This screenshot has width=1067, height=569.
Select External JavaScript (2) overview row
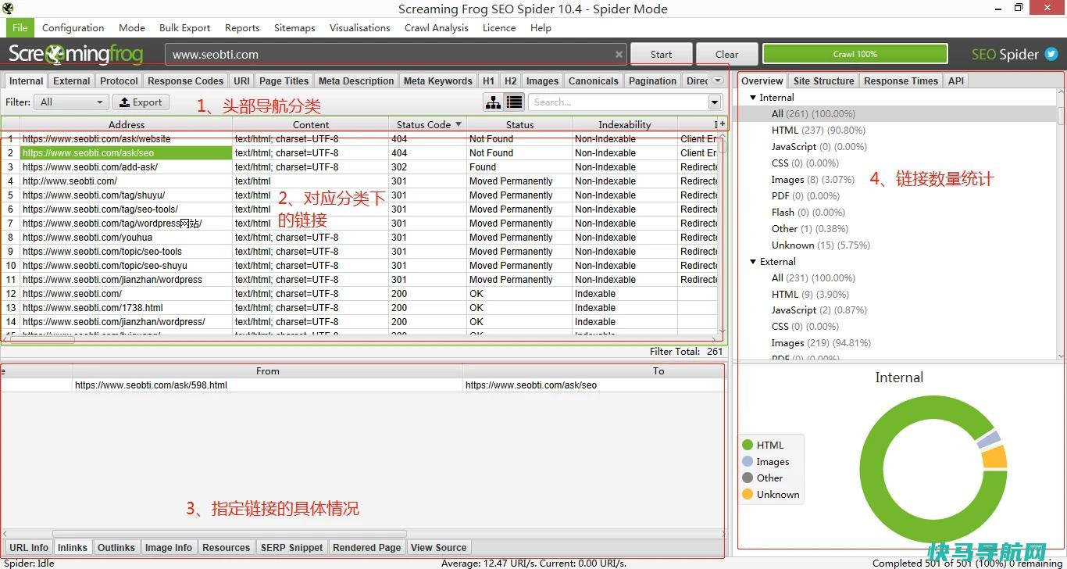[819, 310]
